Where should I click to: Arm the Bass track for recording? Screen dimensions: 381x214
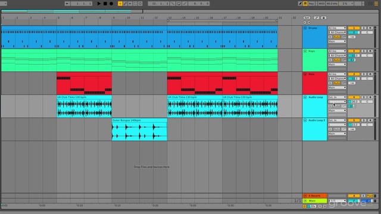(x=370, y=74)
